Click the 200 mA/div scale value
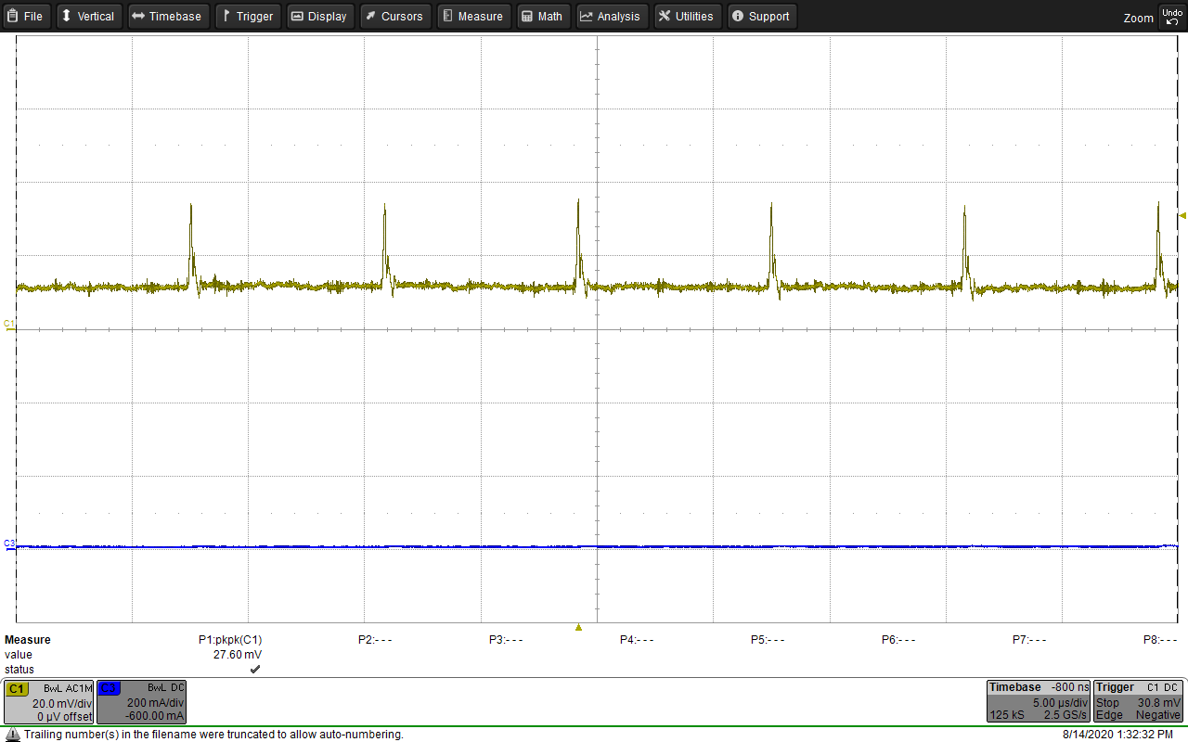 tap(155, 703)
